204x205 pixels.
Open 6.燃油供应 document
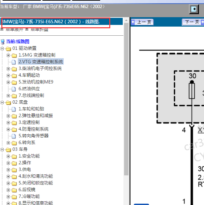coord(29,89)
